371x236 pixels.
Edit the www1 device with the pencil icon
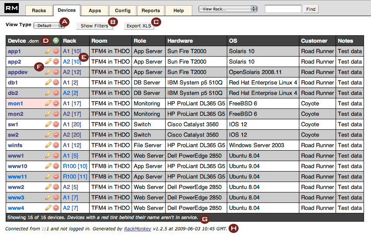pyautogui.click(x=48, y=155)
